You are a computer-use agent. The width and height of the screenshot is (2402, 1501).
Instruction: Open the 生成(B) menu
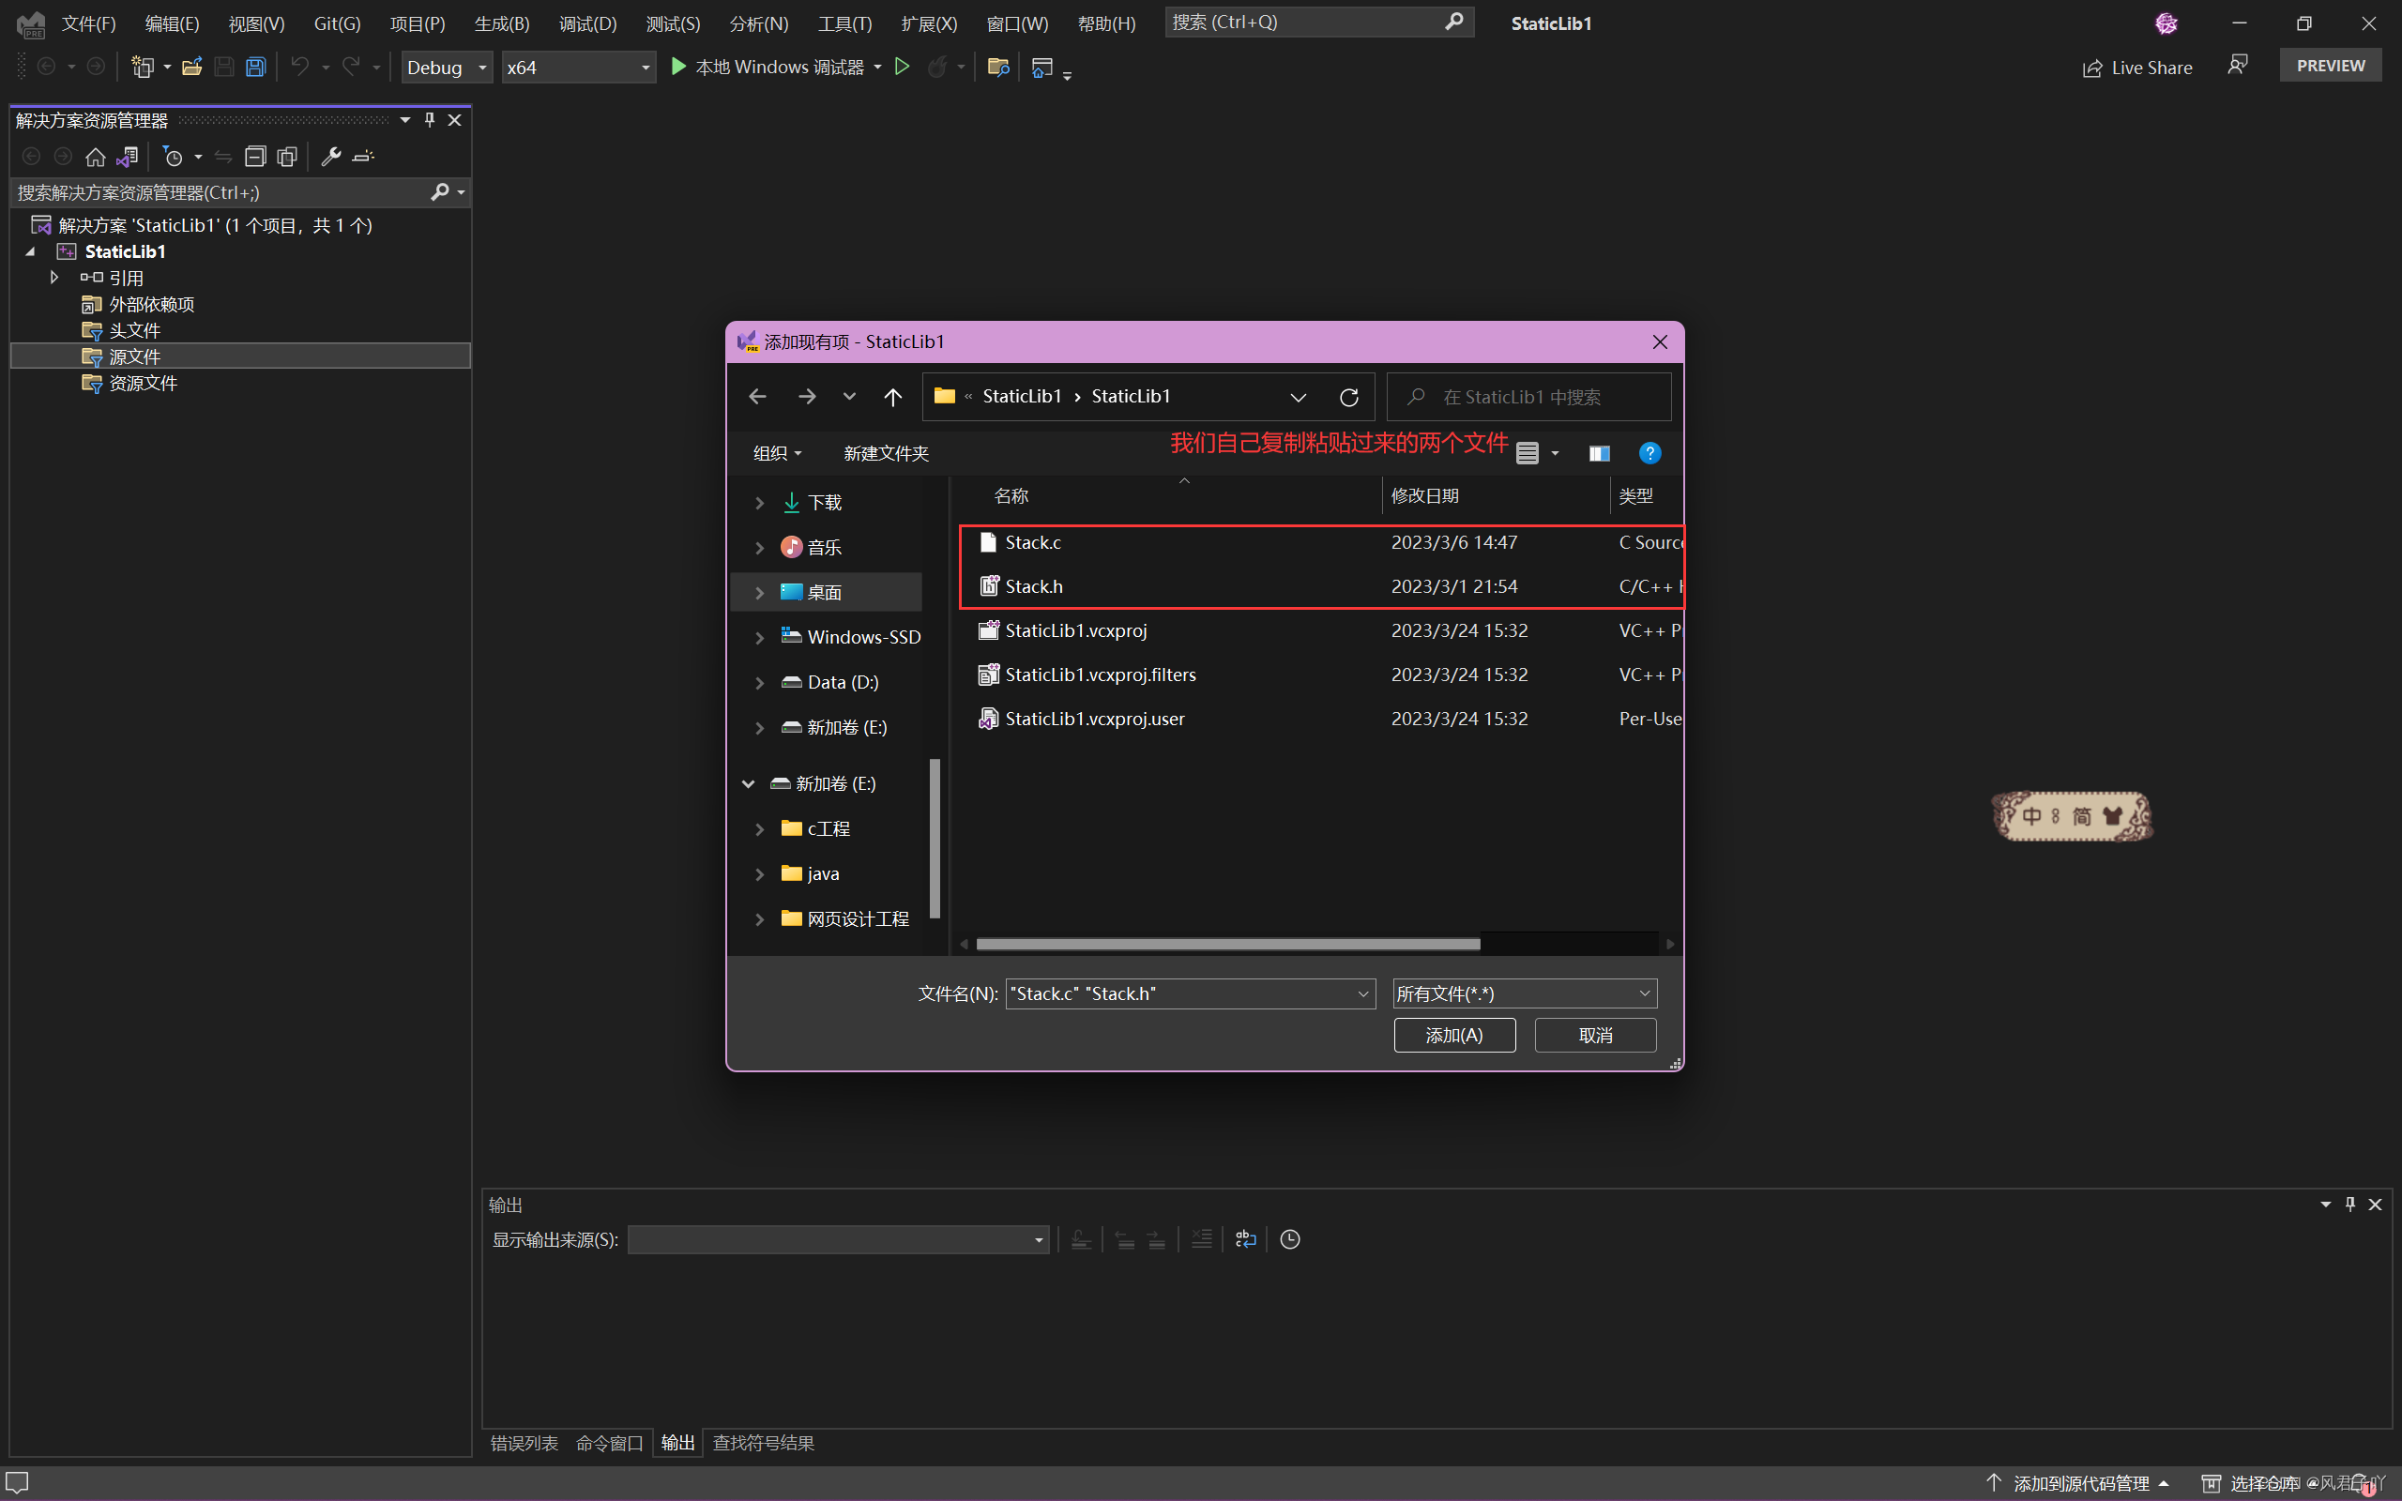point(501,23)
